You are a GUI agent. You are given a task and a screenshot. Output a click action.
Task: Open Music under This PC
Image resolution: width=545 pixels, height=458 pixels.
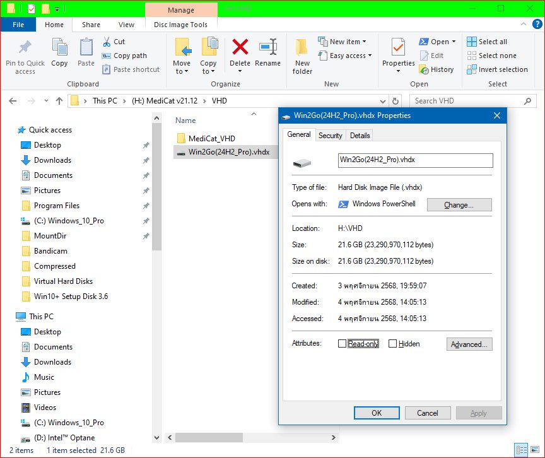44,377
